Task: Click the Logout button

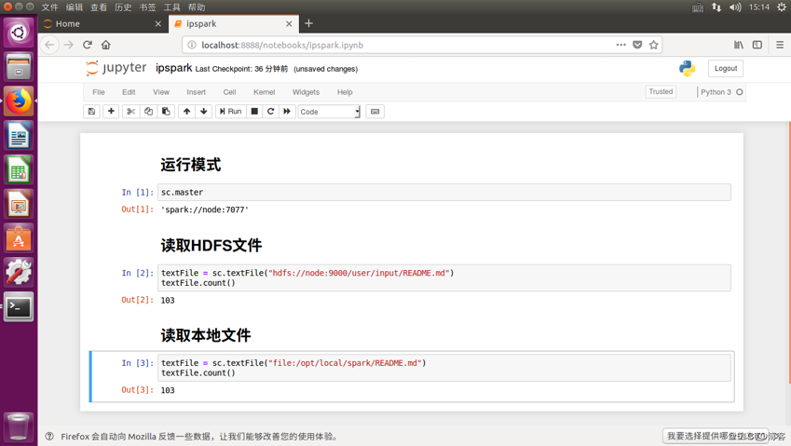Action: pos(726,69)
